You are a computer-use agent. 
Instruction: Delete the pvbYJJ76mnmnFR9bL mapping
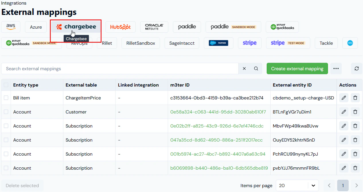point(355,168)
